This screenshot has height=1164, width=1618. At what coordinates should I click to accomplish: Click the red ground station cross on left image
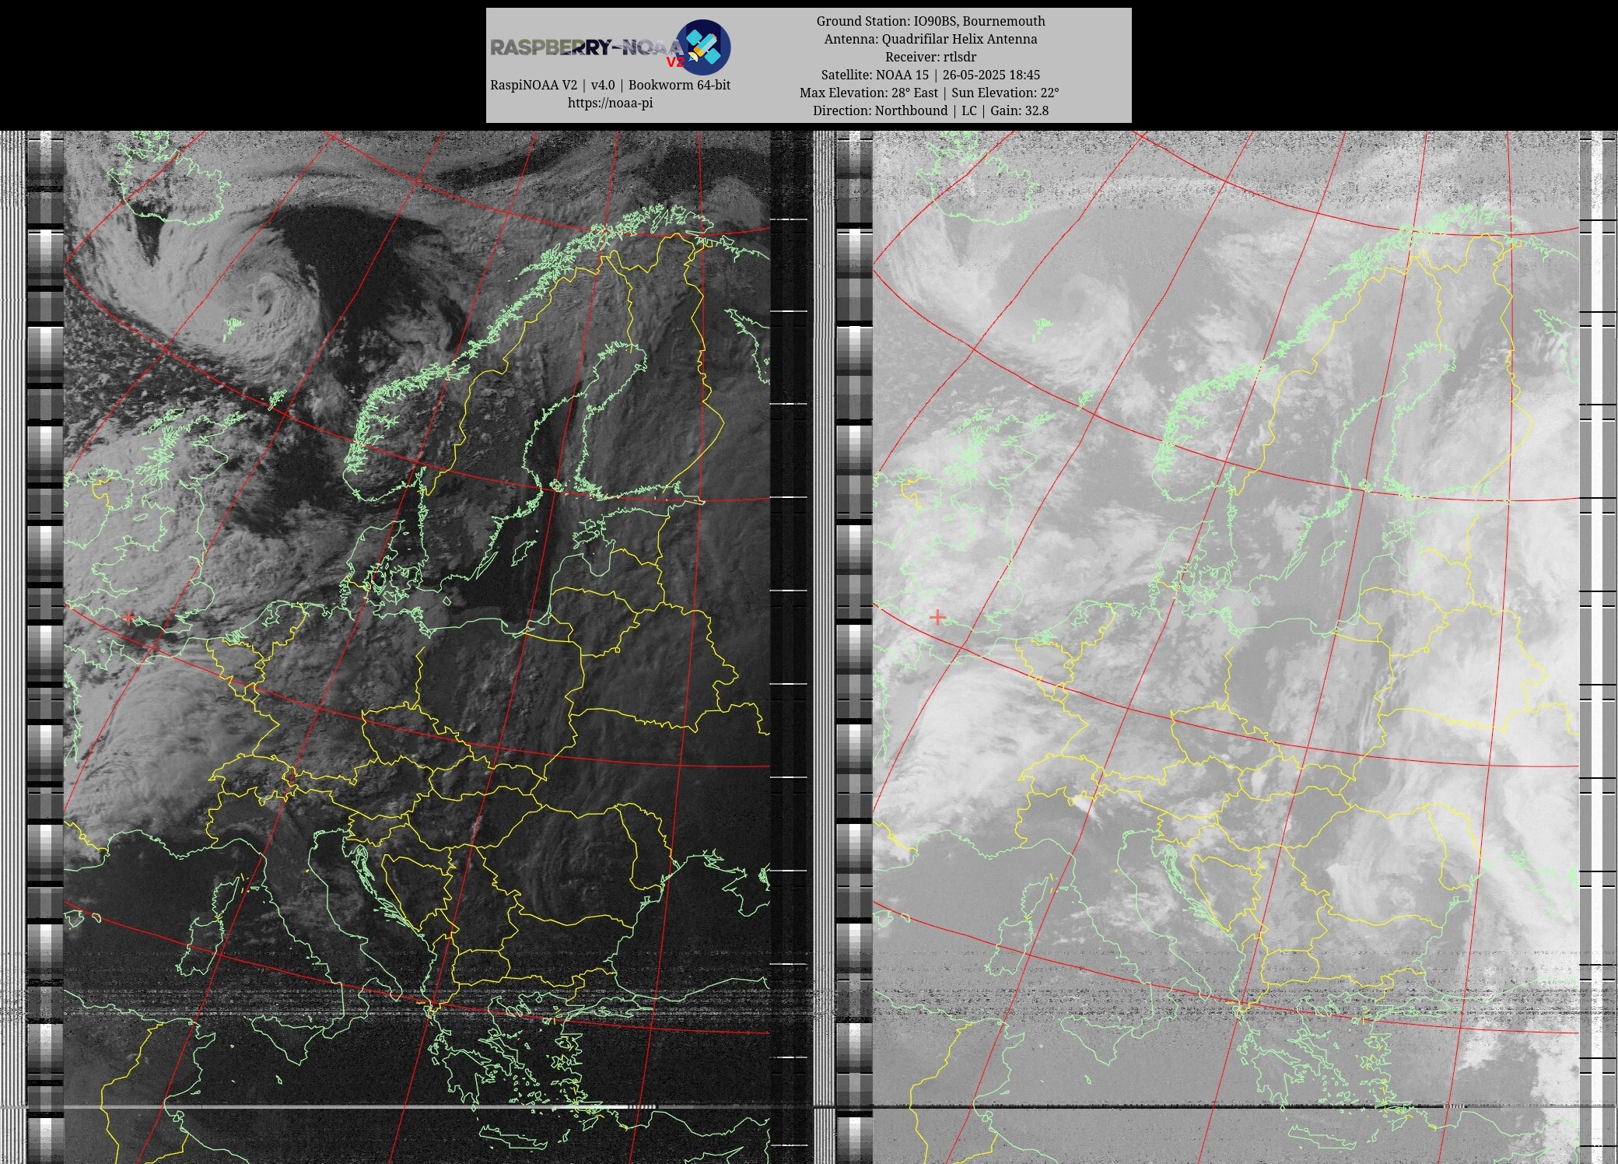[x=128, y=618]
